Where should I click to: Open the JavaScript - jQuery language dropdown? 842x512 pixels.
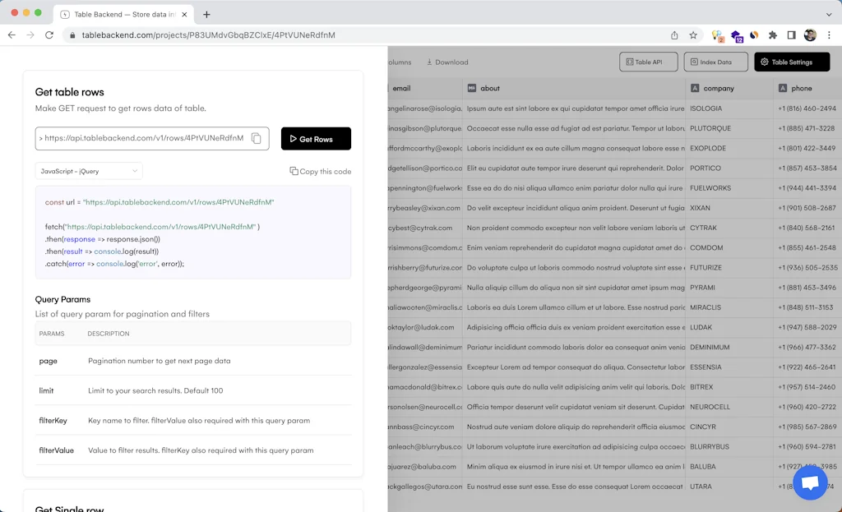click(90, 170)
